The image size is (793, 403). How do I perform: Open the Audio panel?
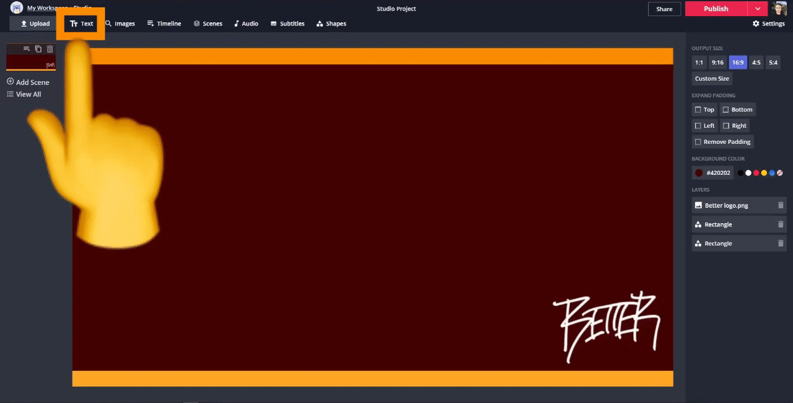tap(246, 24)
